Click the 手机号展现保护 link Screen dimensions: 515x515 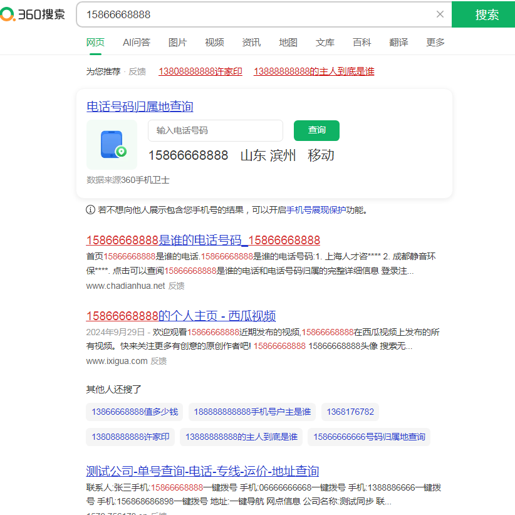point(316,210)
